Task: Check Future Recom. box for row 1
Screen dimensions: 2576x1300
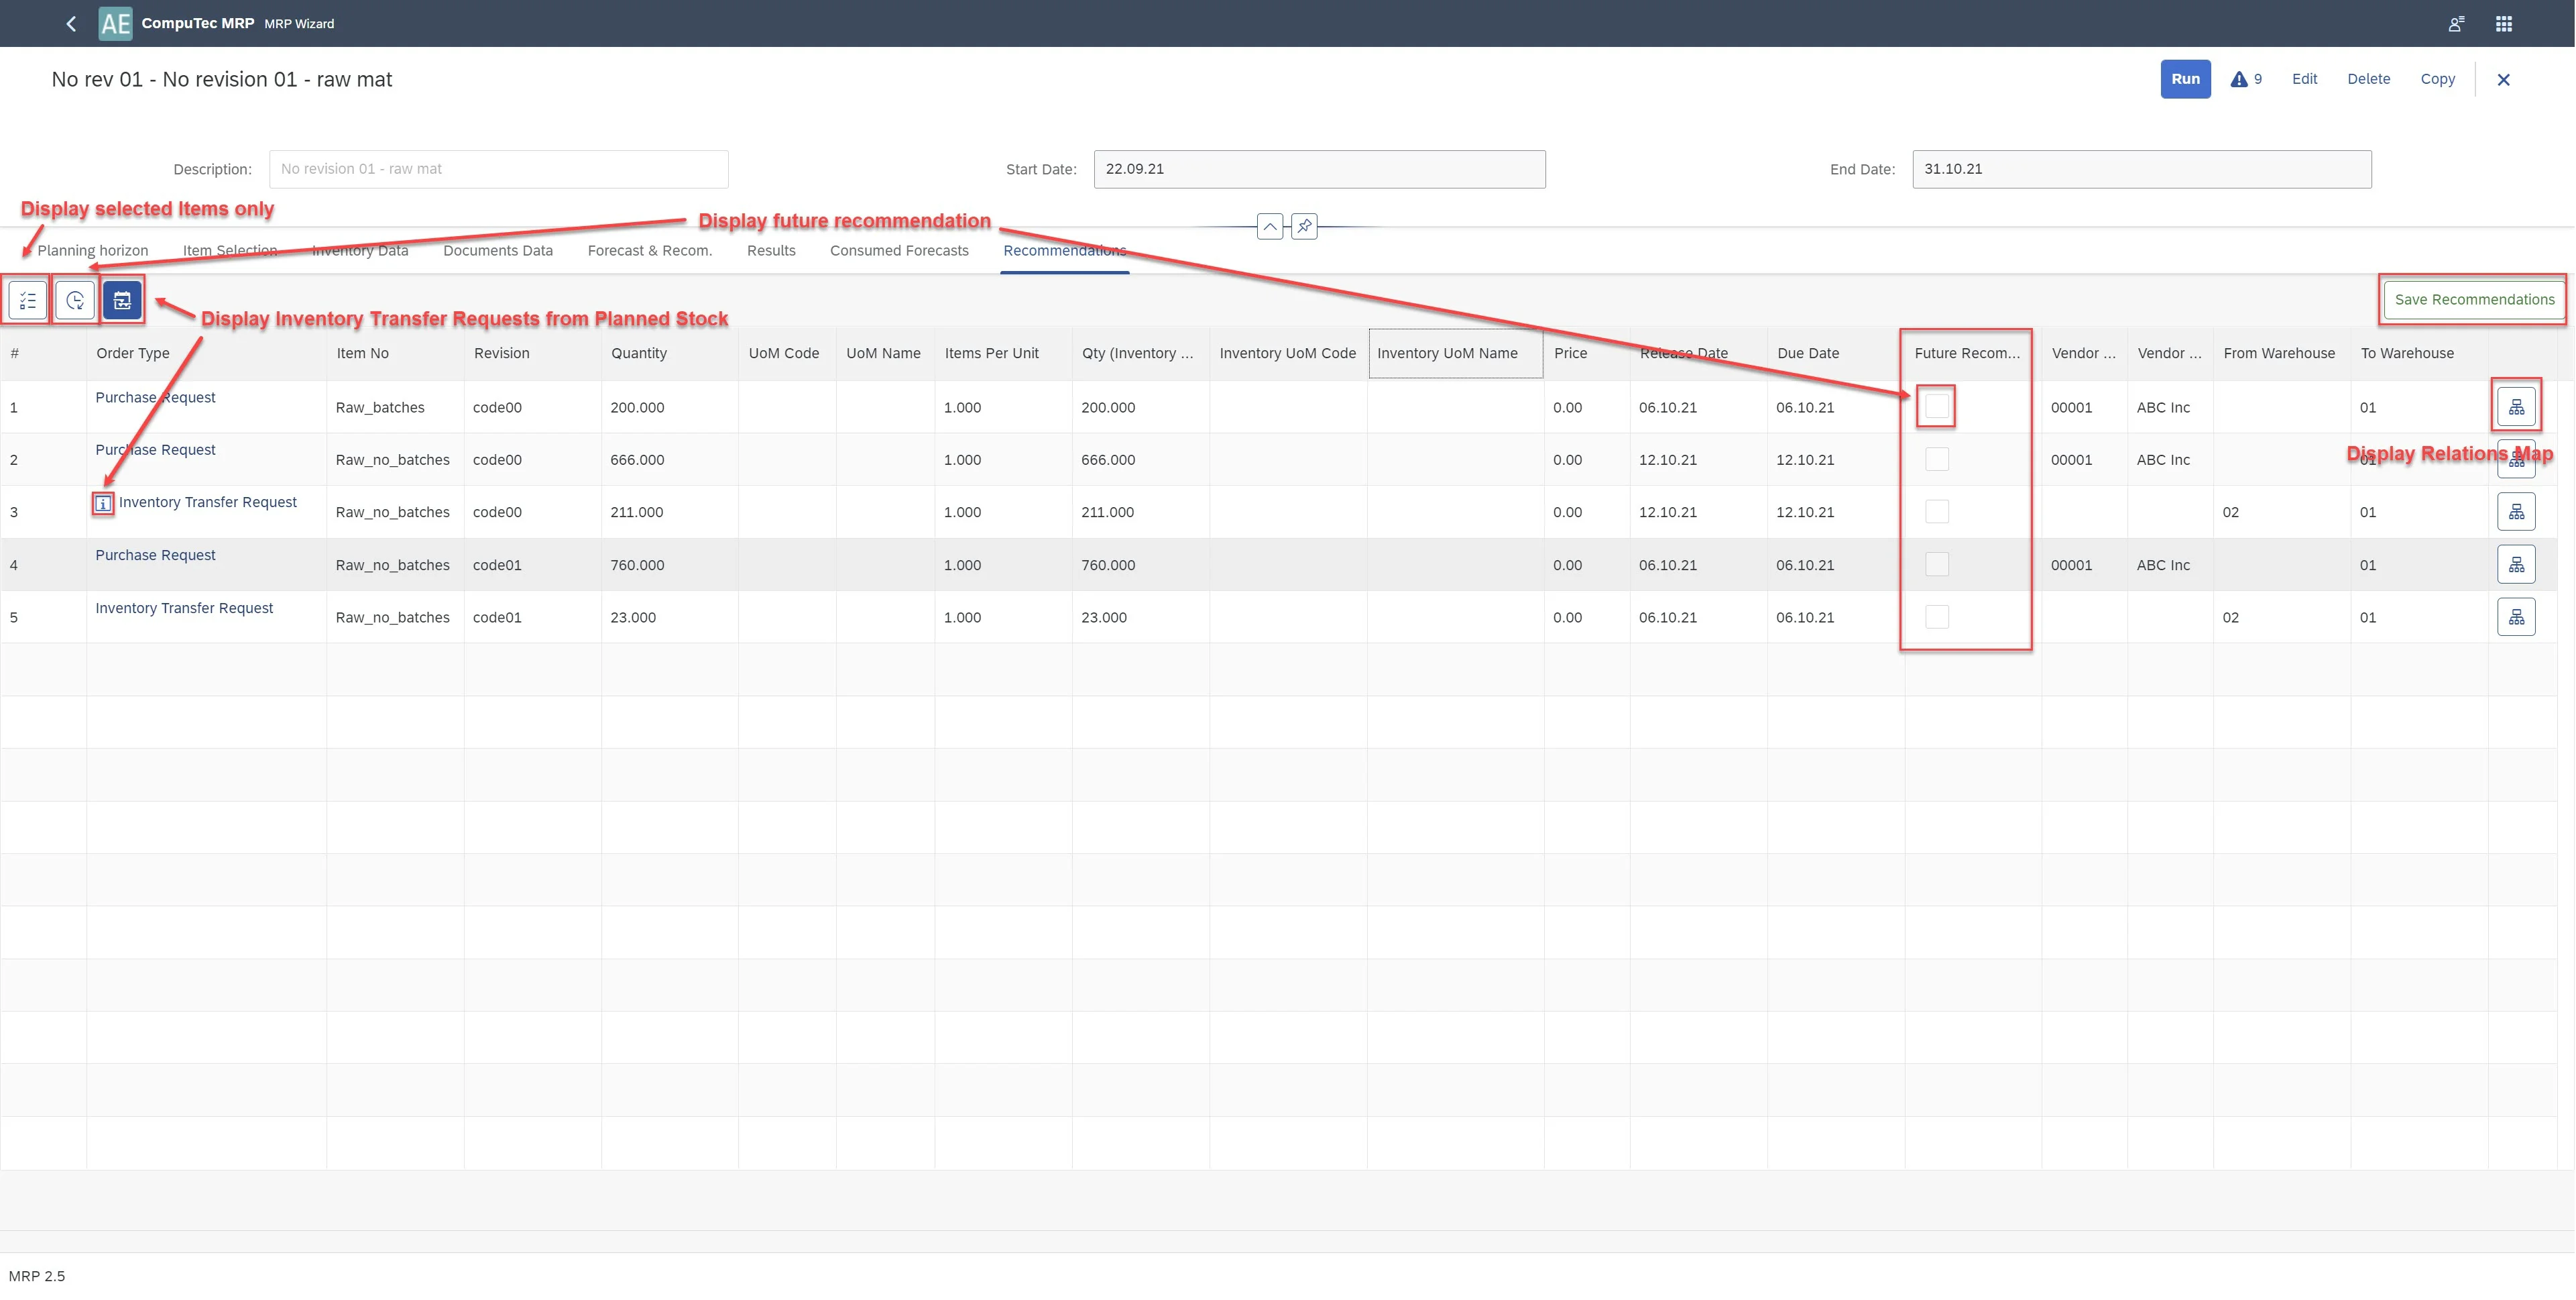Action: pyautogui.click(x=1937, y=407)
